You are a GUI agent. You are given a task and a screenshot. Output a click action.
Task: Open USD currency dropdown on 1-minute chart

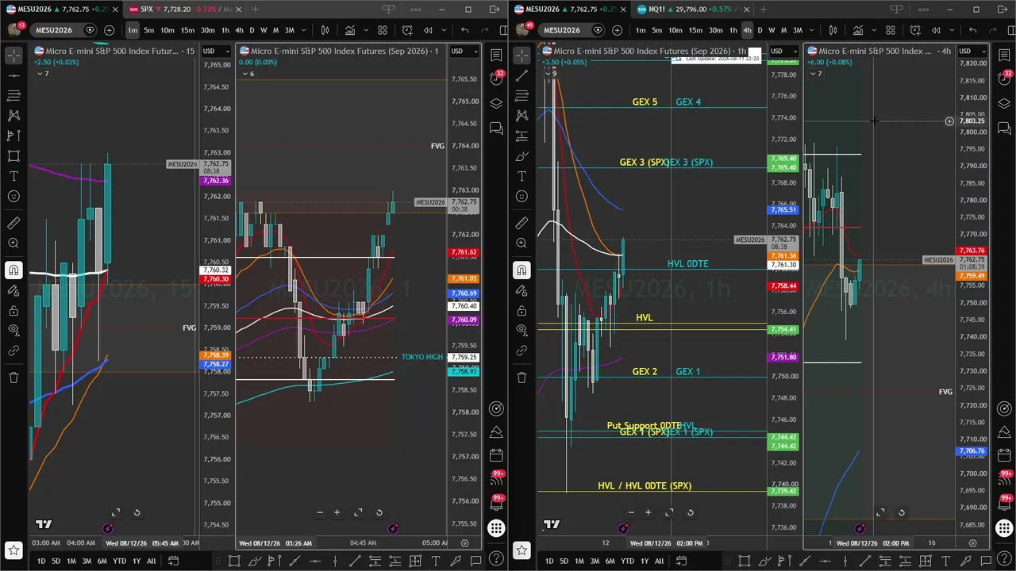pos(464,51)
